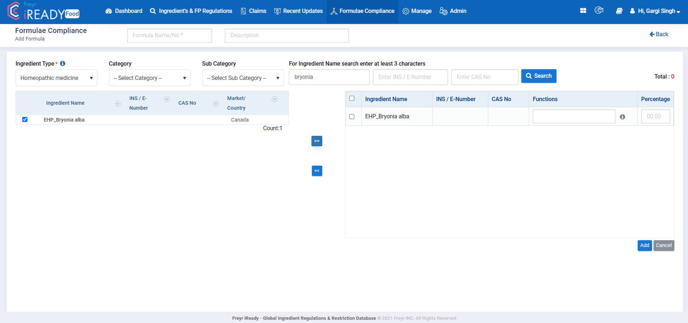Open filter funnel on Market/Country column

[x=275, y=99]
